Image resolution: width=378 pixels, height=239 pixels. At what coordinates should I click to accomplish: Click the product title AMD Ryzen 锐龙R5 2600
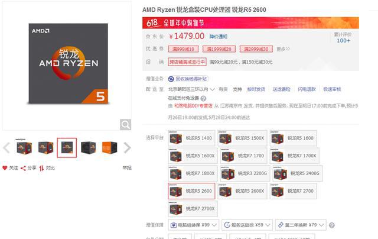pyautogui.click(x=204, y=9)
